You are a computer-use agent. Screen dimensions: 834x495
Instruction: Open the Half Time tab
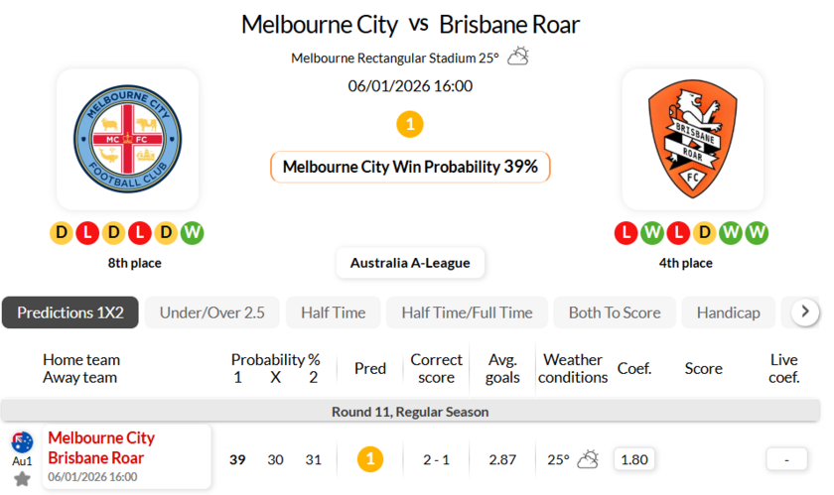click(x=333, y=312)
